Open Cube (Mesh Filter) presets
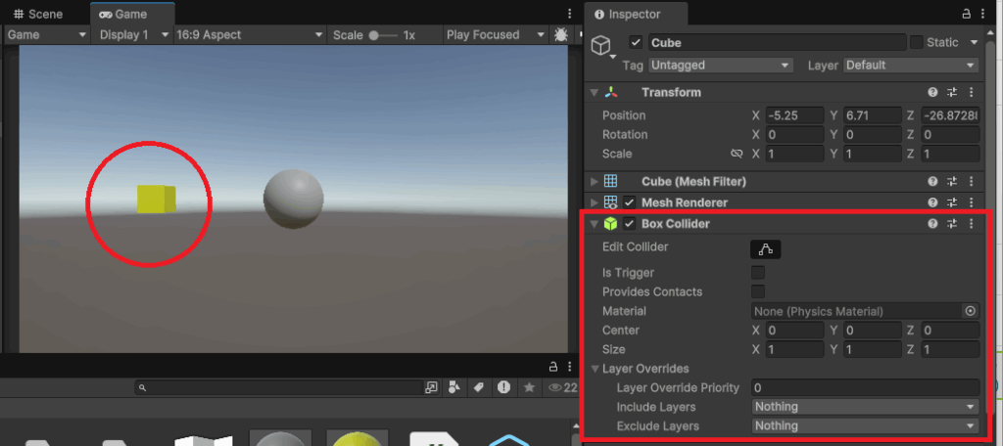 click(952, 182)
